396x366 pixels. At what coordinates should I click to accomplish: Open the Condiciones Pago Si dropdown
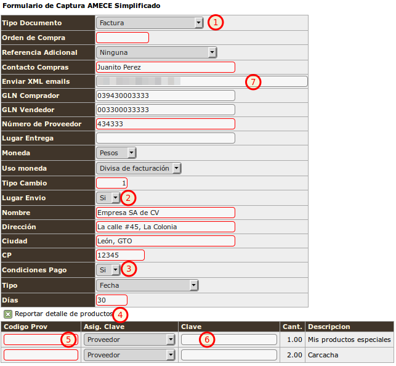pos(108,270)
